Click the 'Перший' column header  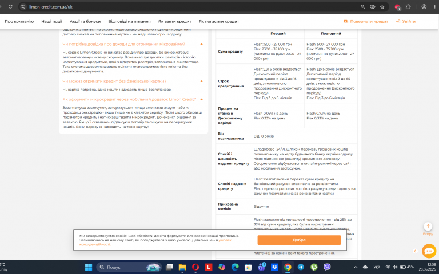278,33
